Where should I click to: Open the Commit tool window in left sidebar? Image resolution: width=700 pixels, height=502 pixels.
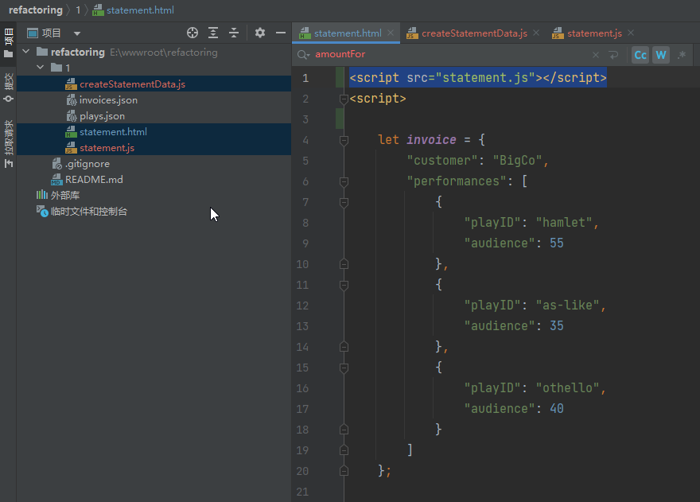coord(9,87)
